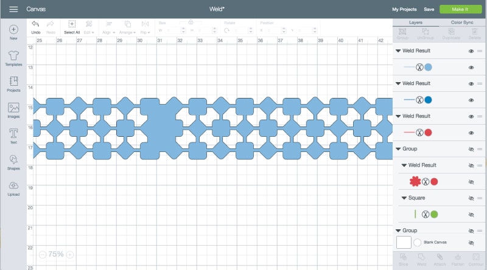This screenshot has width=487, height=270.
Task: Show the hidden Square layer
Action: click(x=471, y=198)
